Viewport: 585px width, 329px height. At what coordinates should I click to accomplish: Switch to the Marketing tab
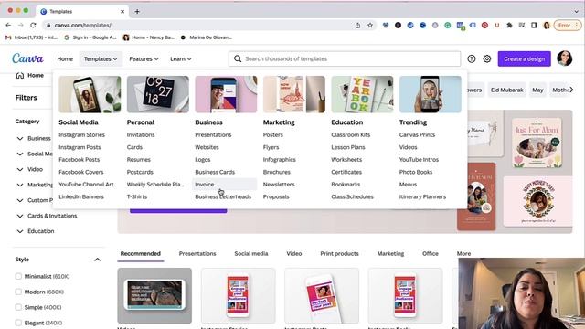tap(390, 254)
